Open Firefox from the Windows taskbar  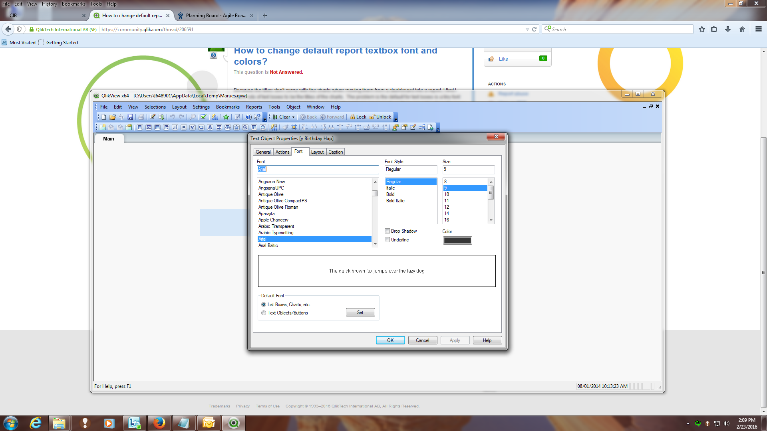click(x=159, y=423)
